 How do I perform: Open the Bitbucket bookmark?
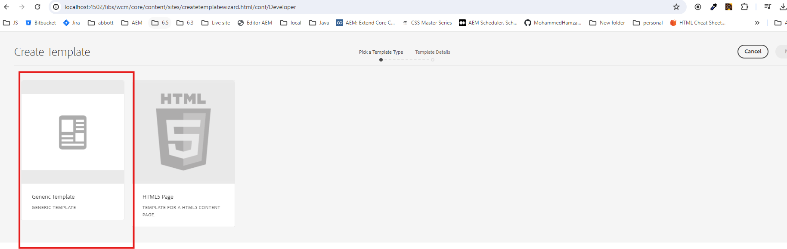pyautogui.click(x=40, y=23)
